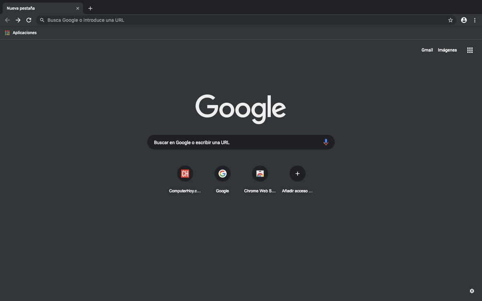Click Añadir acceso to add a shortcut
Screen dimensions: 482x301
pyautogui.click(x=297, y=174)
